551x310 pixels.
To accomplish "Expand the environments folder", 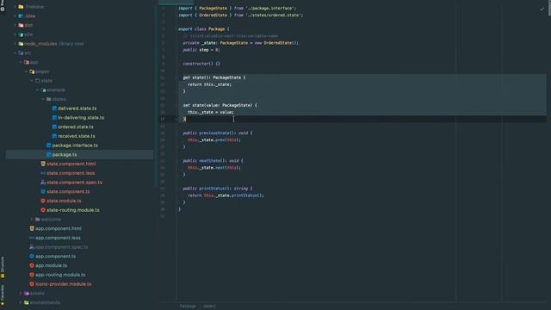I will pos(21,302).
